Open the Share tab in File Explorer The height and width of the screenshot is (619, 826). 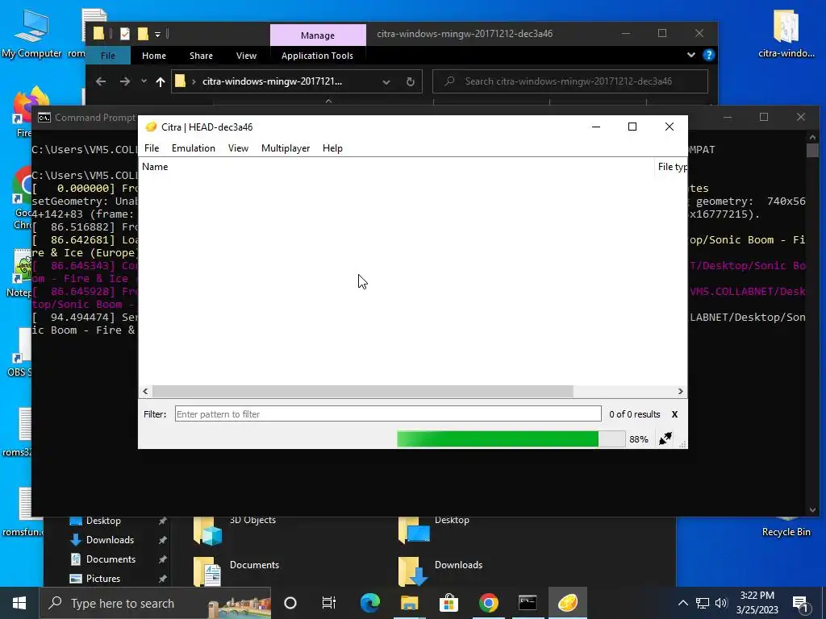[x=201, y=56]
